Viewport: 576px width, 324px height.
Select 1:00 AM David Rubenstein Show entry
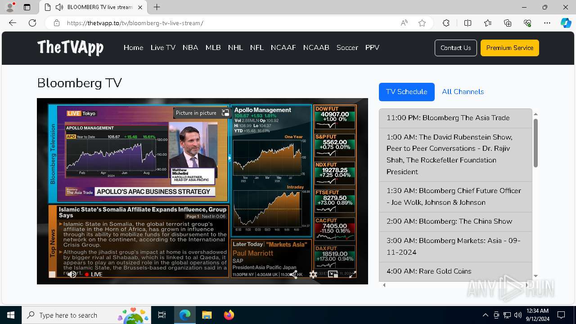click(455, 154)
